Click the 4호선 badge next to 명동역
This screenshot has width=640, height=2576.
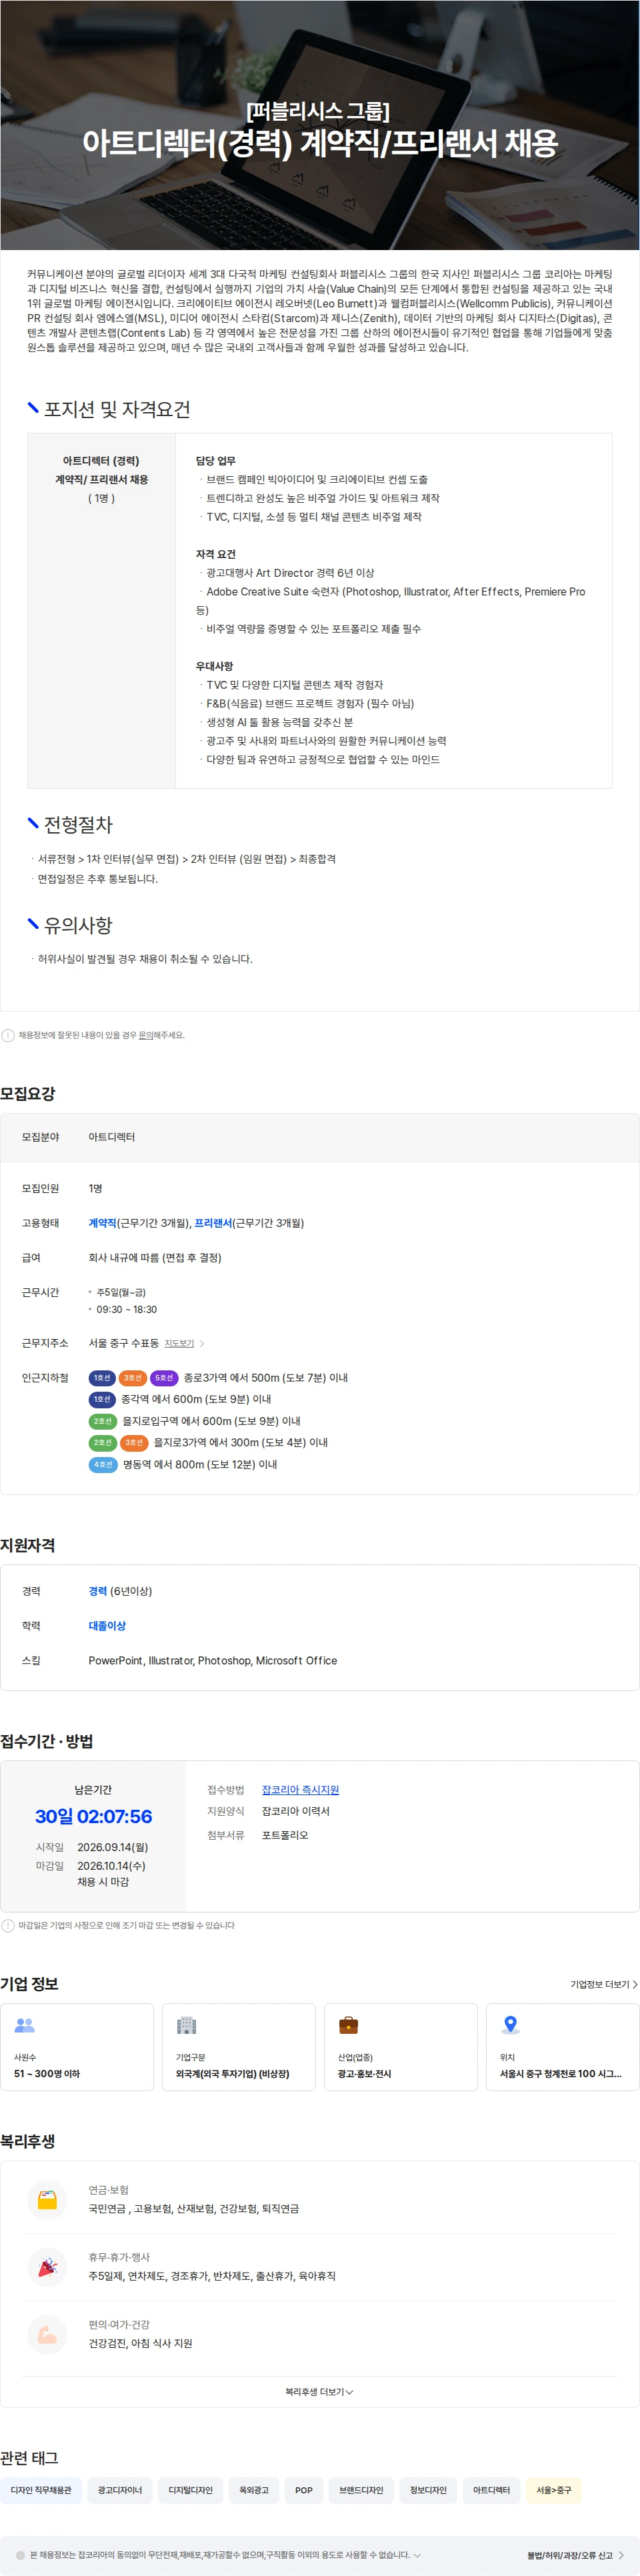[103, 1464]
